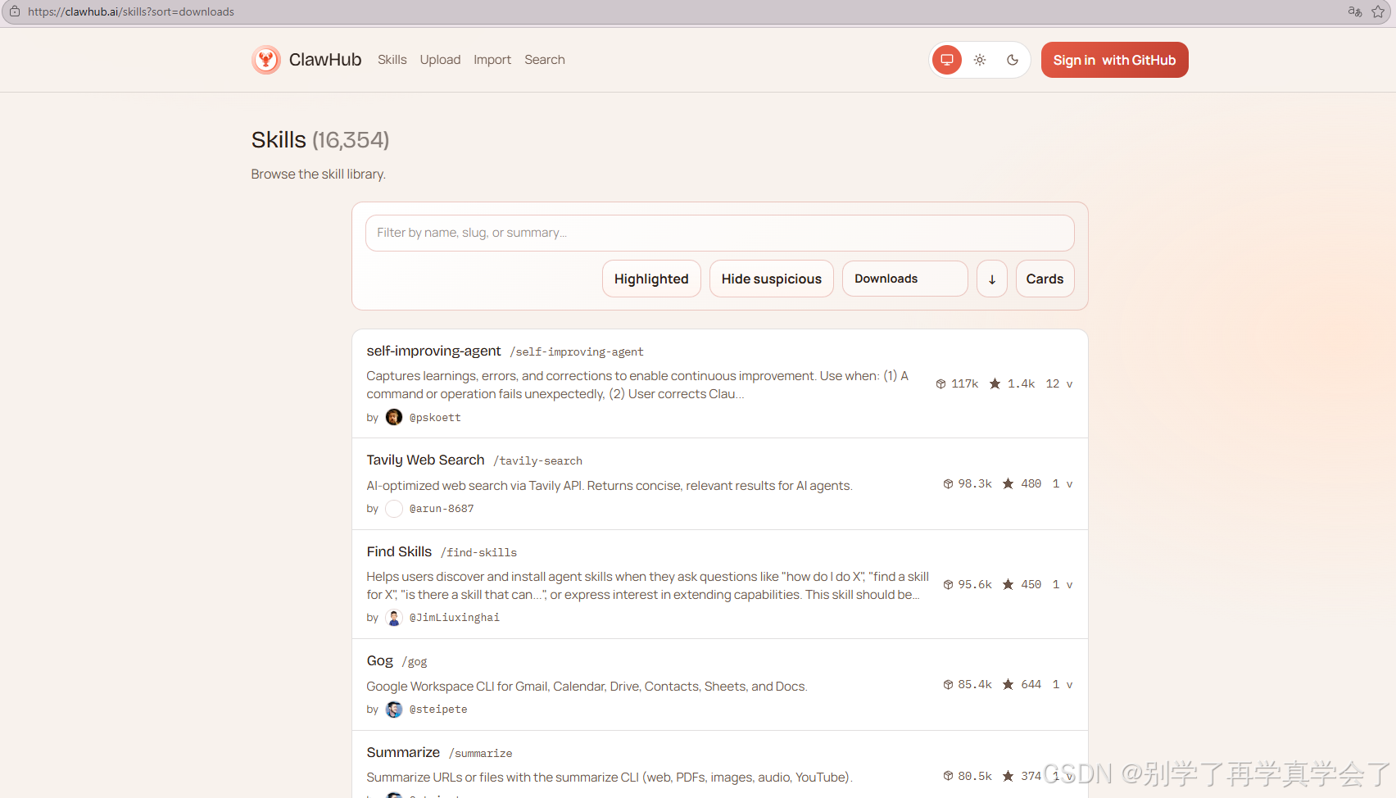Click @JimLiuxinghai's avatar image
The height and width of the screenshot is (798, 1396).
[x=394, y=618]
